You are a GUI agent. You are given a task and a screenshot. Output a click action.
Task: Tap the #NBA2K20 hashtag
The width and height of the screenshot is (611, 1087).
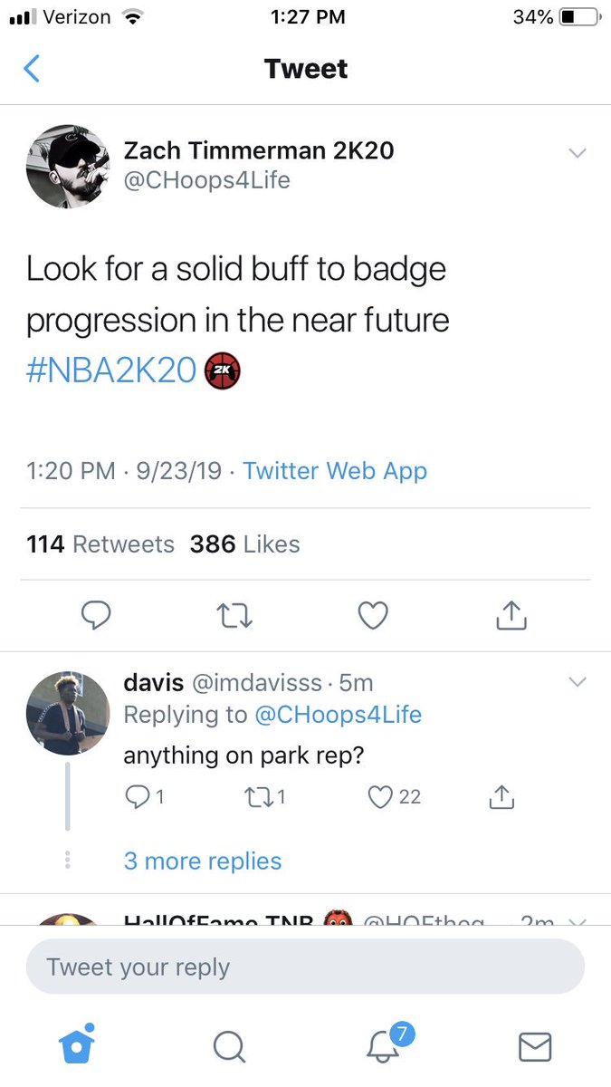[x=111, y=372]
